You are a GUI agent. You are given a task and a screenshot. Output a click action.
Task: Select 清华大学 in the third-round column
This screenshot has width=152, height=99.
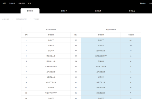pyautogui.click(x=51, y=40)
